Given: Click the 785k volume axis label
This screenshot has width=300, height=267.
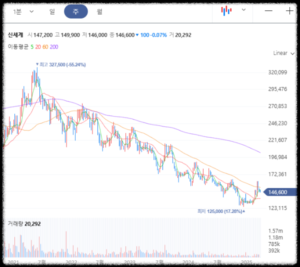Looking at the screenshot, I should coord(274,244).
